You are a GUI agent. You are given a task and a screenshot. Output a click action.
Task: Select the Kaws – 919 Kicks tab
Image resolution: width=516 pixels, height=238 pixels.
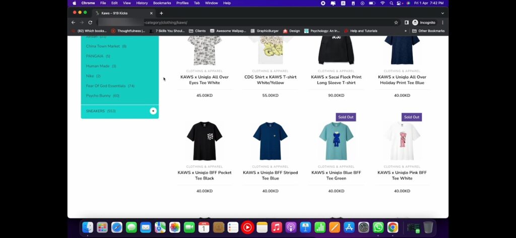pos(124,13)
